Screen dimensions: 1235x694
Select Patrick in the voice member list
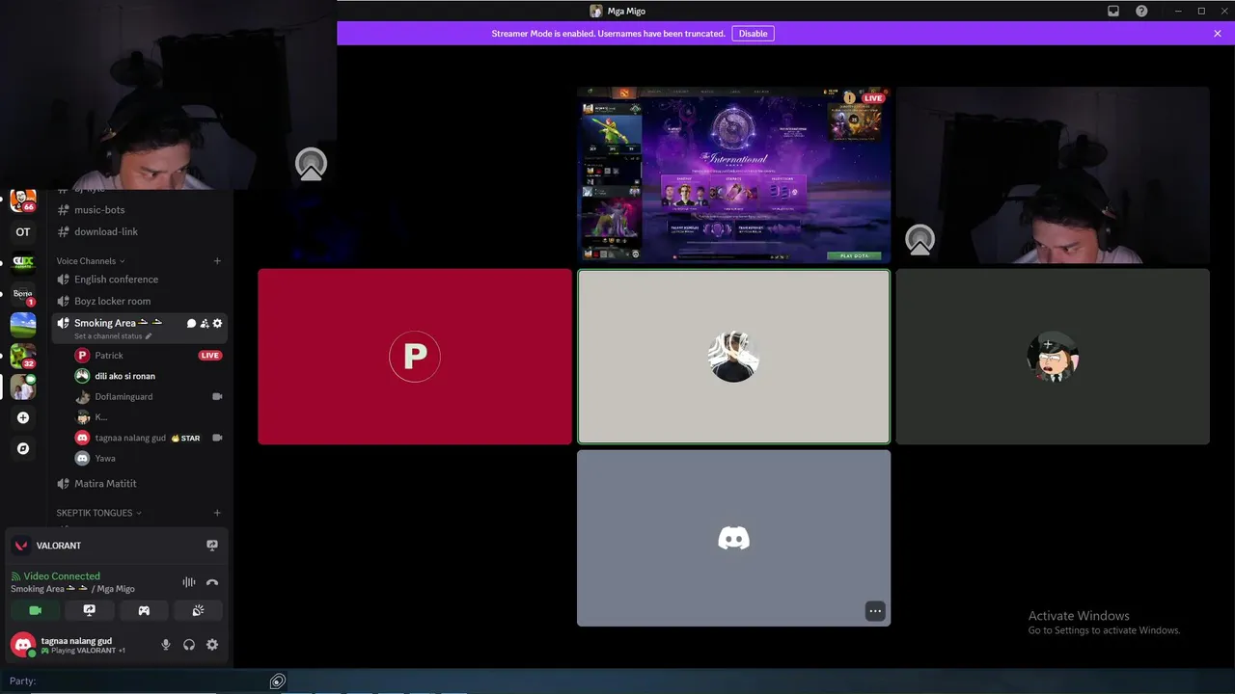pyautogui.click(x=109, y=356)
